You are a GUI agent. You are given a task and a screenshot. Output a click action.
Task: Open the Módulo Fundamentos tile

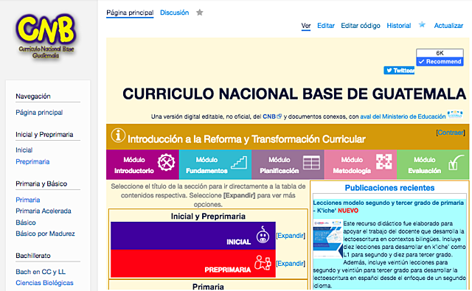click(215, 164)
